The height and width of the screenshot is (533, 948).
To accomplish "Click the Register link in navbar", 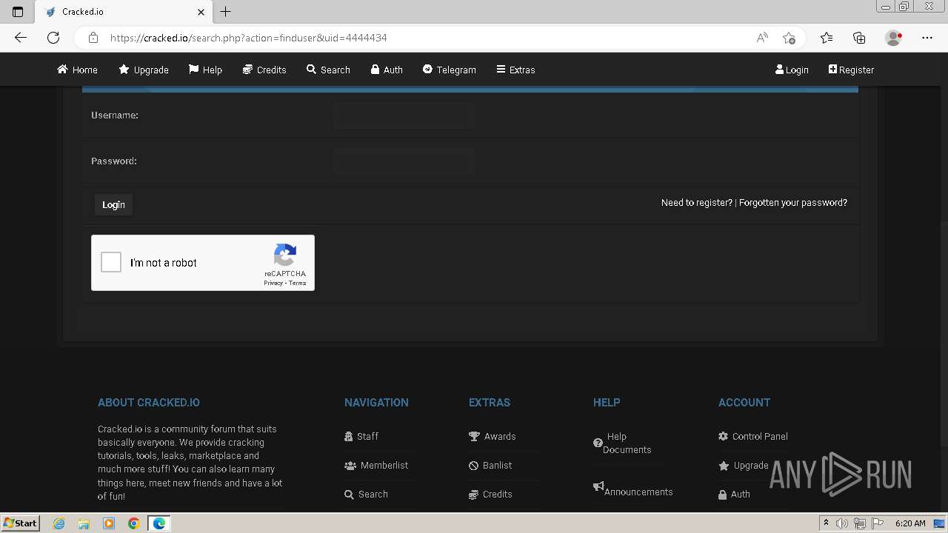I will point(851,70).
